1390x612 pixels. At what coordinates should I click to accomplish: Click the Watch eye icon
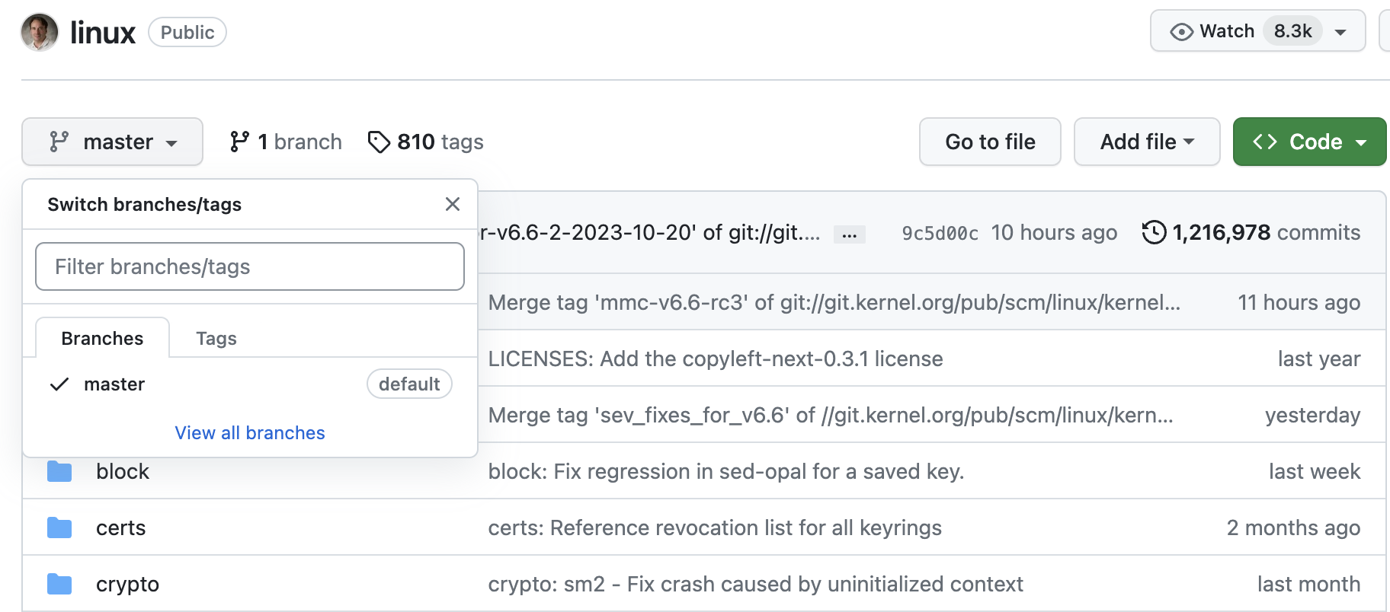[x=1181, y=32]
